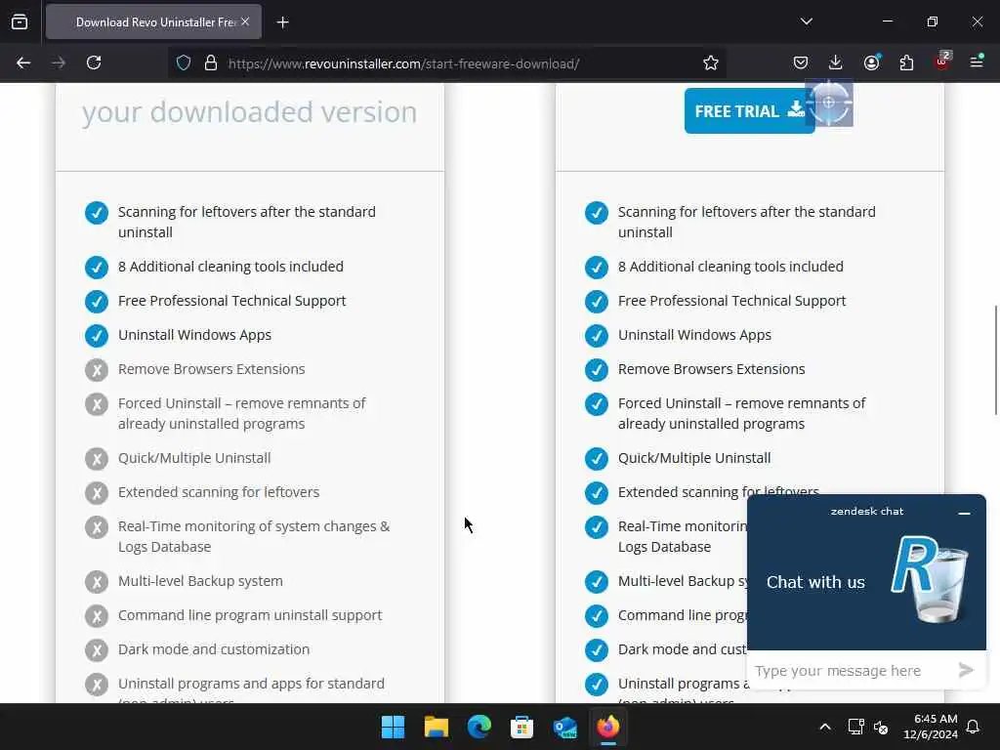
Task: Click right '8 Additional cleaning tools included'
Action: (730, 267)
